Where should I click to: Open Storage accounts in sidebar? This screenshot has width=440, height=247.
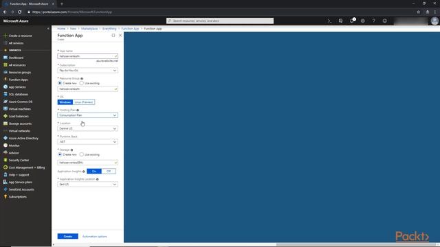17,123
